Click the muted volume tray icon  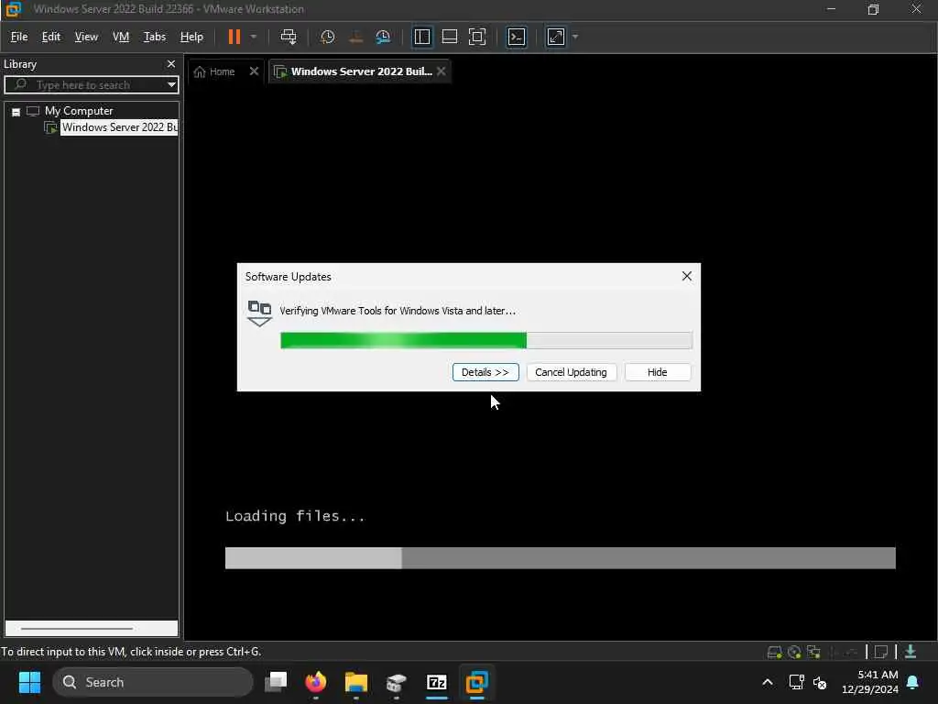(820, 683)
